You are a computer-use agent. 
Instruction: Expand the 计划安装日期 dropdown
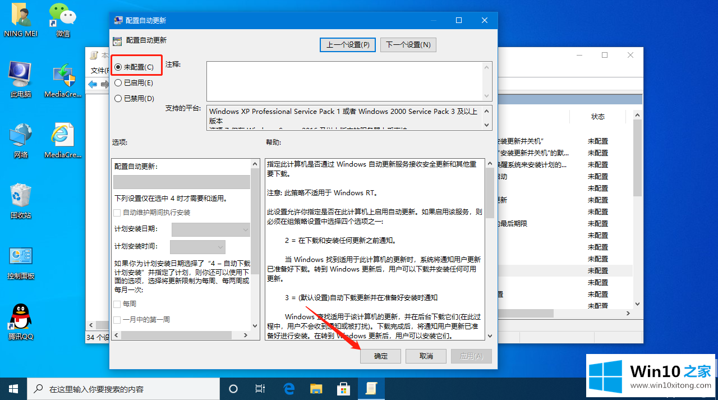click(210, 229)
